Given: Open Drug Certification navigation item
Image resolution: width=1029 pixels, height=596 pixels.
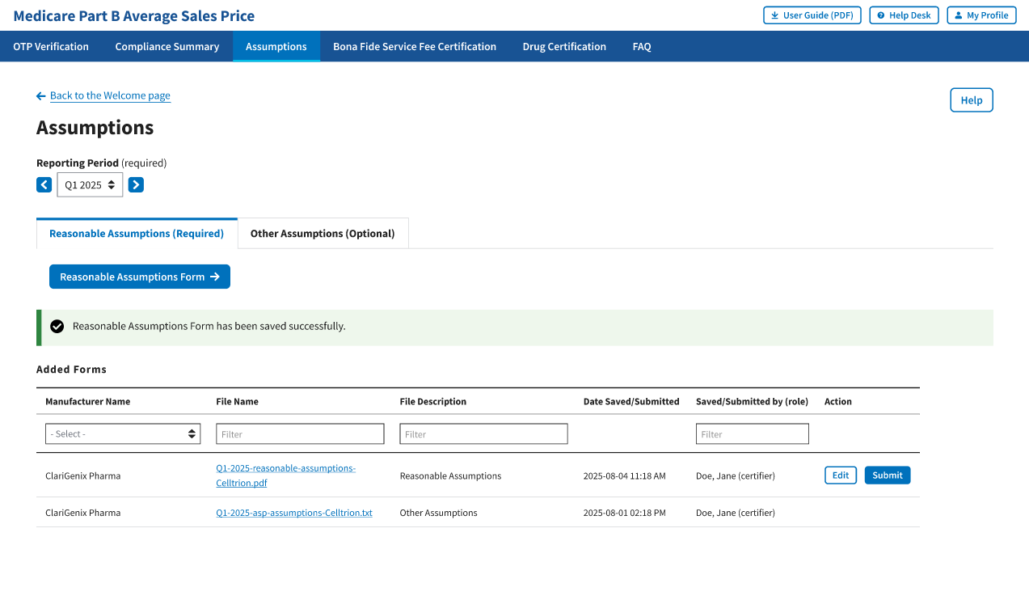Looking at the screenshot, I should [x=564, y=47].
